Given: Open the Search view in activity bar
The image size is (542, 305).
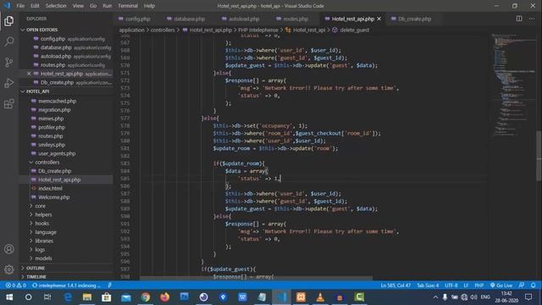Looking at the screenshot, I should [9, 42].
